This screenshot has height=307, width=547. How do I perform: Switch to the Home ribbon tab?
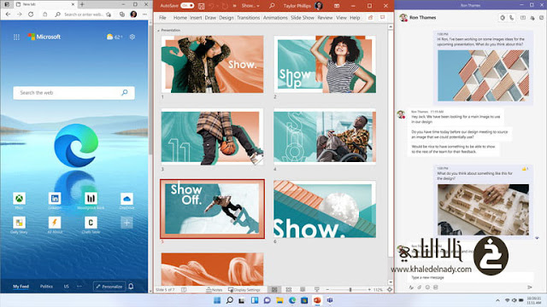click(x=180, y=17)
